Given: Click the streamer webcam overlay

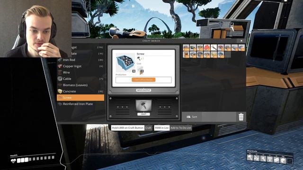Looking at the screenshot, I should (x=36, y=28).
